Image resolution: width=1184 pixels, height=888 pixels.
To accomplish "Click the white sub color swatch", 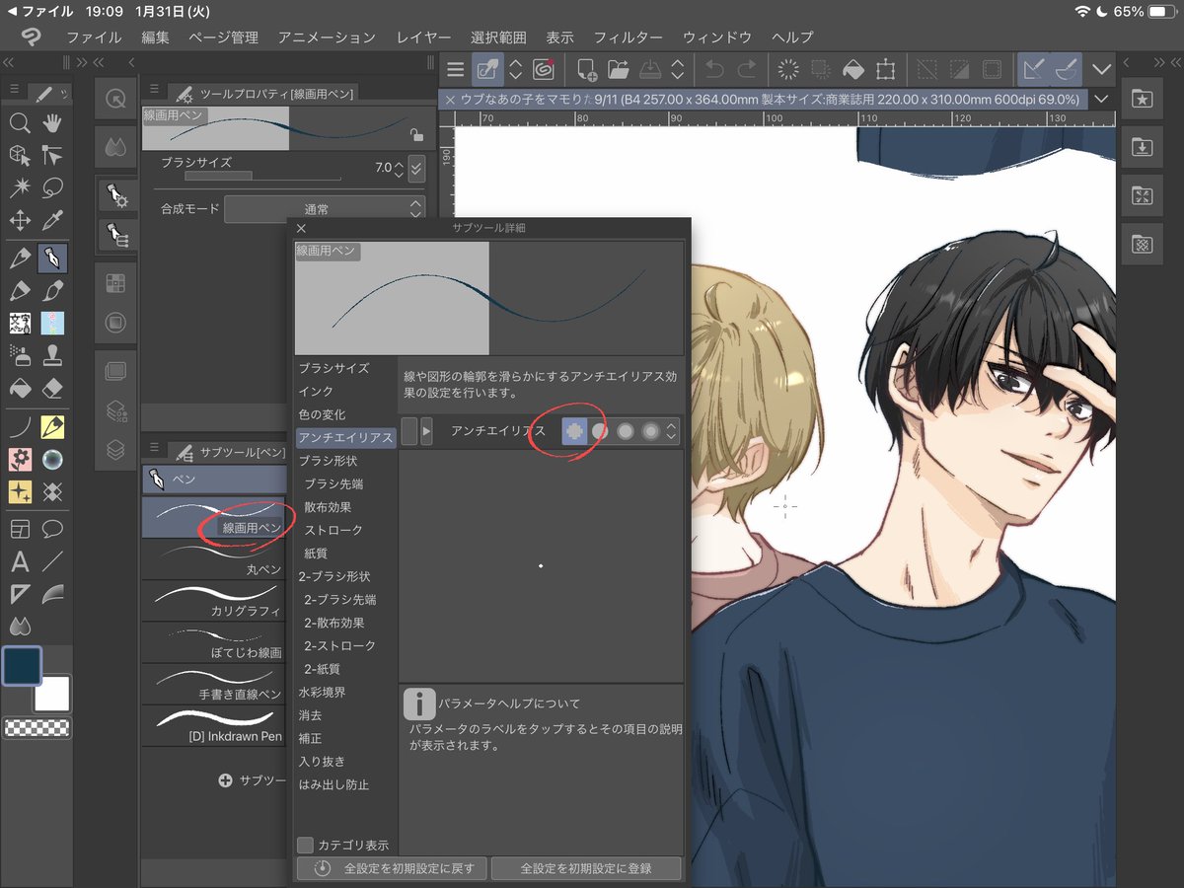I will 51,694.
